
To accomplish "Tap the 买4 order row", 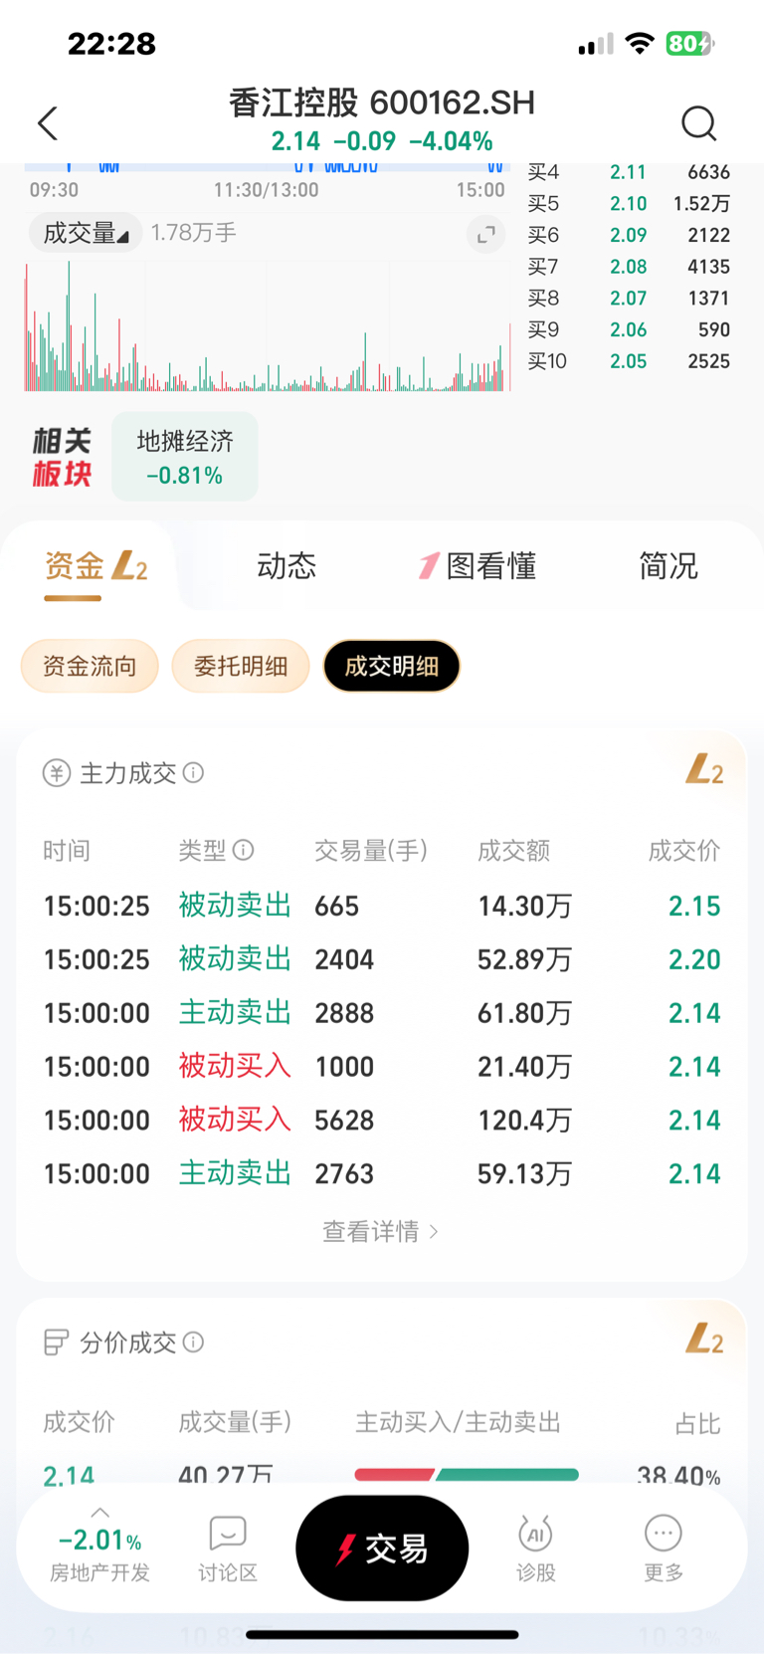I will click(x=629, y=172).
